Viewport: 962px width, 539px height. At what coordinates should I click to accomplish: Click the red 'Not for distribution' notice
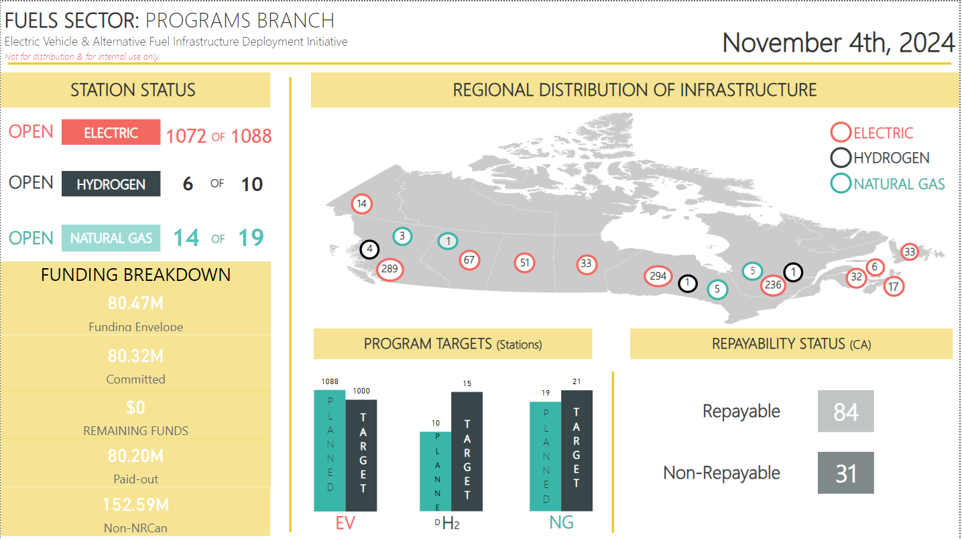click(x=82, y=57)
